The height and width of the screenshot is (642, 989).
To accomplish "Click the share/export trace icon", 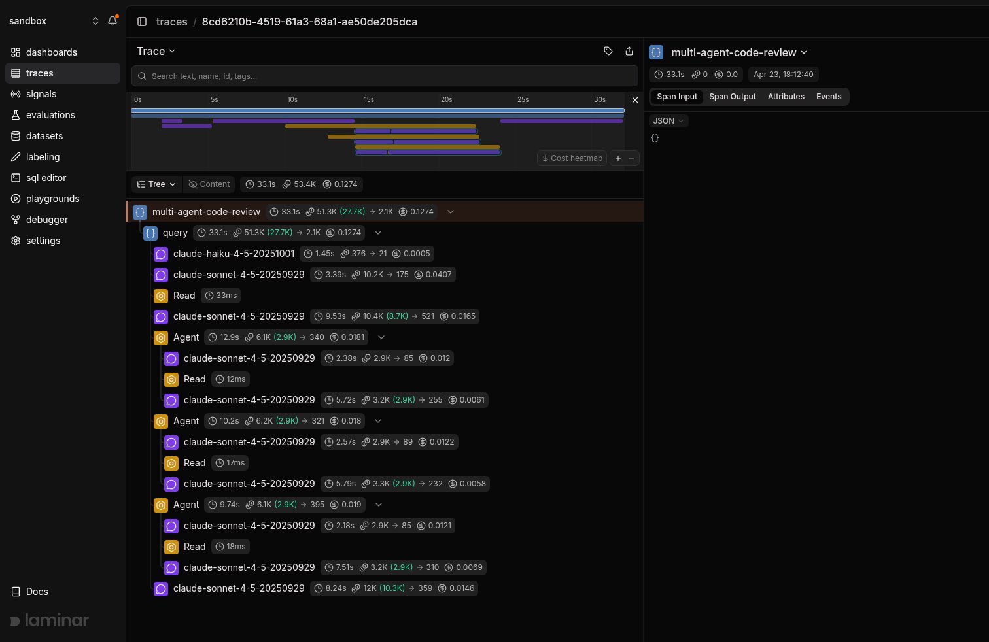I will (x=629, y=51).
